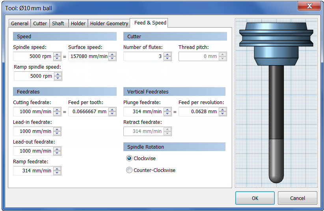
Task: Increase Lead-out feedrate with up arrow
Action: tap(57, 149)
